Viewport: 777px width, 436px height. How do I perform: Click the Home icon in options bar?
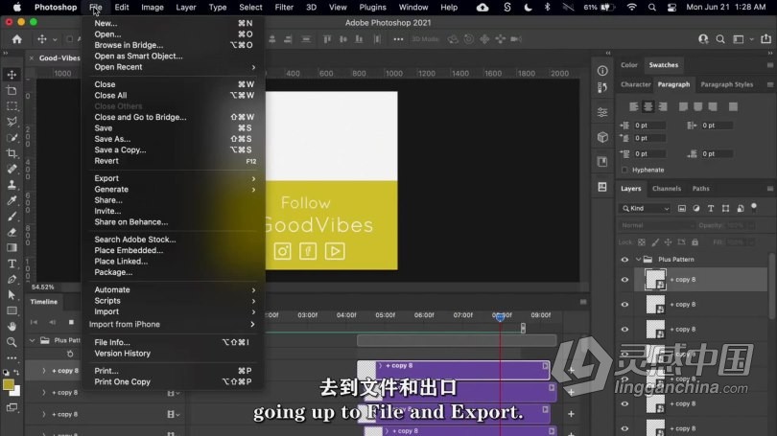click(x=17, y=39)
